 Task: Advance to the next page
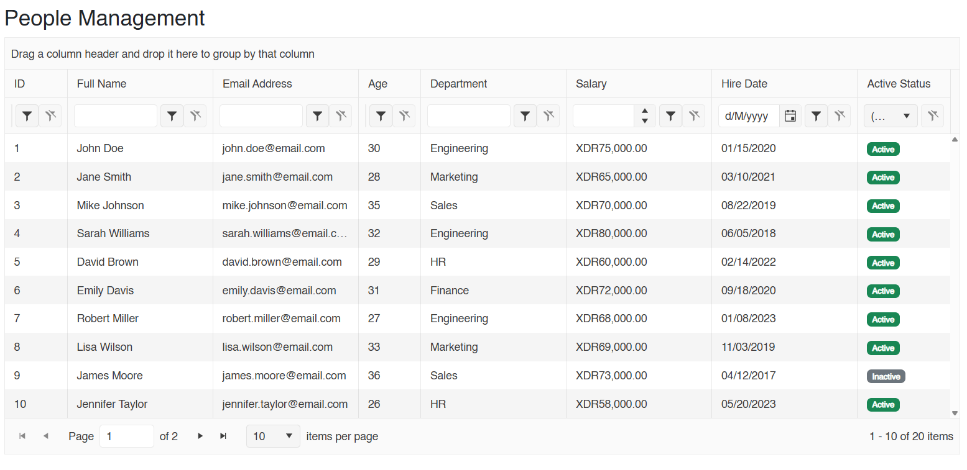(200, 436)
